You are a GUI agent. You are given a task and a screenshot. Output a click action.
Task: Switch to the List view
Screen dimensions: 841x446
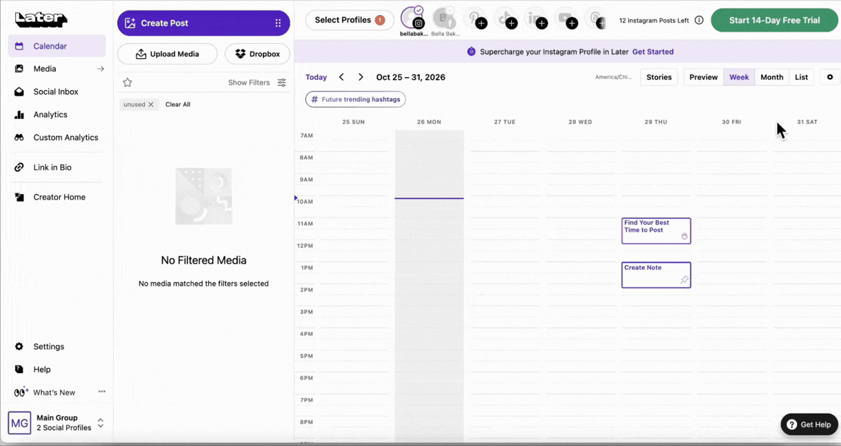pyautogui.click(x=801, y=77)
